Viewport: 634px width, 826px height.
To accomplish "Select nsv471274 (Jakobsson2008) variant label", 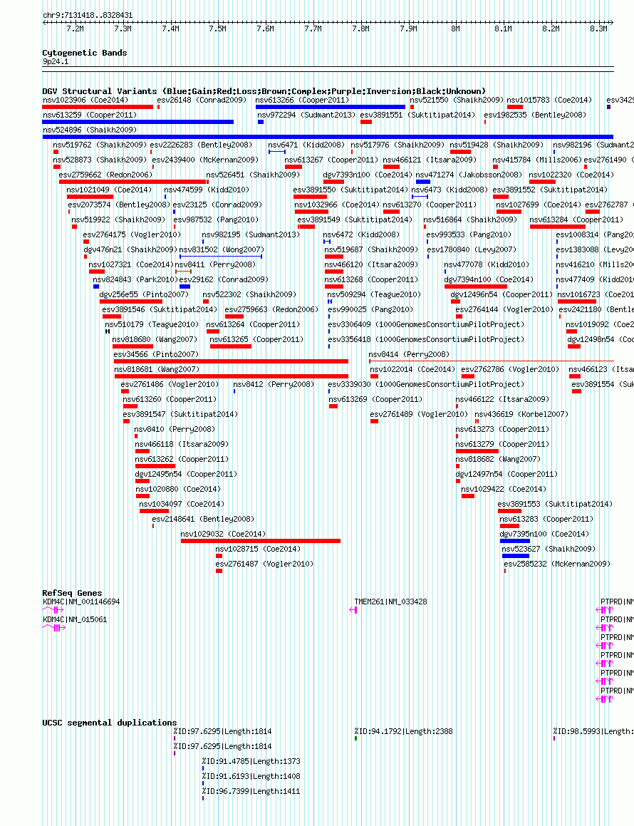I will tap(469, 175).
